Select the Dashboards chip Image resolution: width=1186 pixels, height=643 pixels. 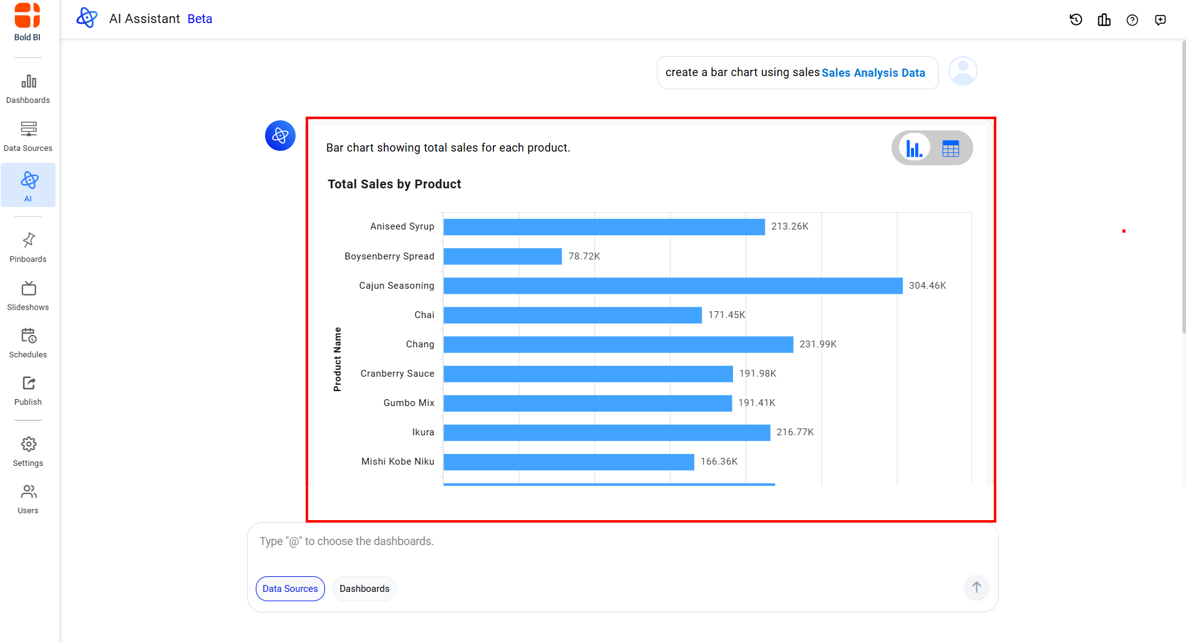coord(364,589)
